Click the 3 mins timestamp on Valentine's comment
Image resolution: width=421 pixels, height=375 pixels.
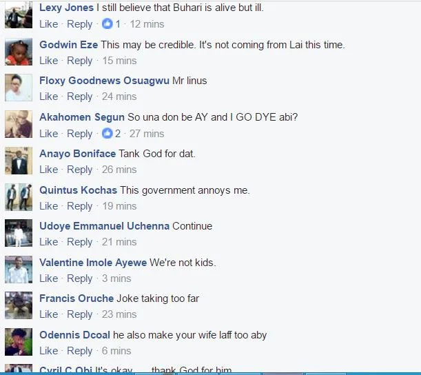116,278
